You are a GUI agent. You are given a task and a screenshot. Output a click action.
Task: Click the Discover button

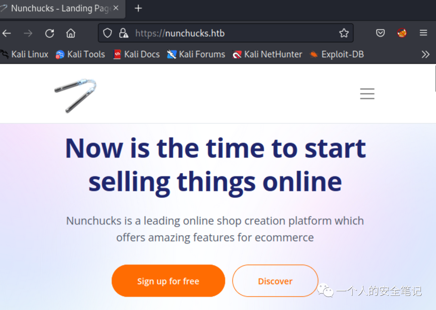click(x=275, y=281)
